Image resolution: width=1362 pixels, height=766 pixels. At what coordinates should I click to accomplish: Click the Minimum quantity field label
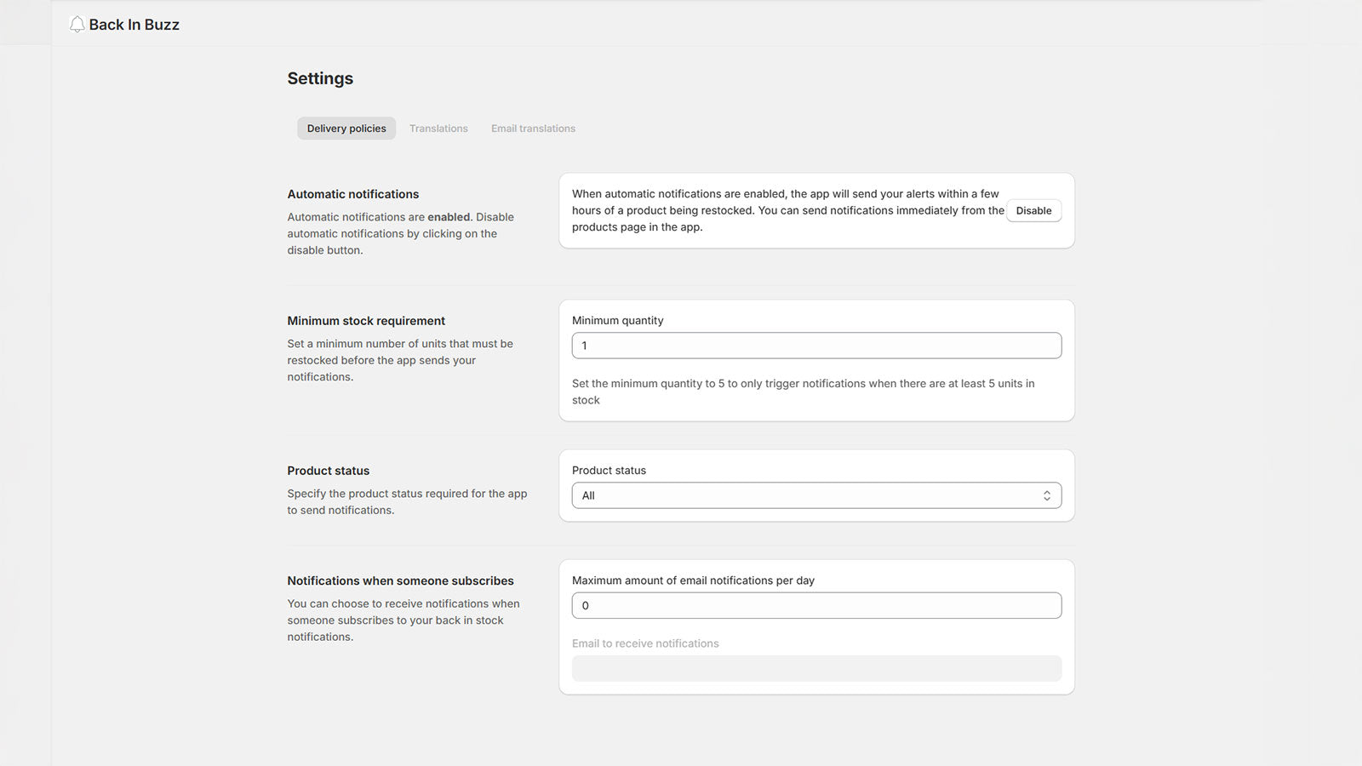click(x=617, y=321)
